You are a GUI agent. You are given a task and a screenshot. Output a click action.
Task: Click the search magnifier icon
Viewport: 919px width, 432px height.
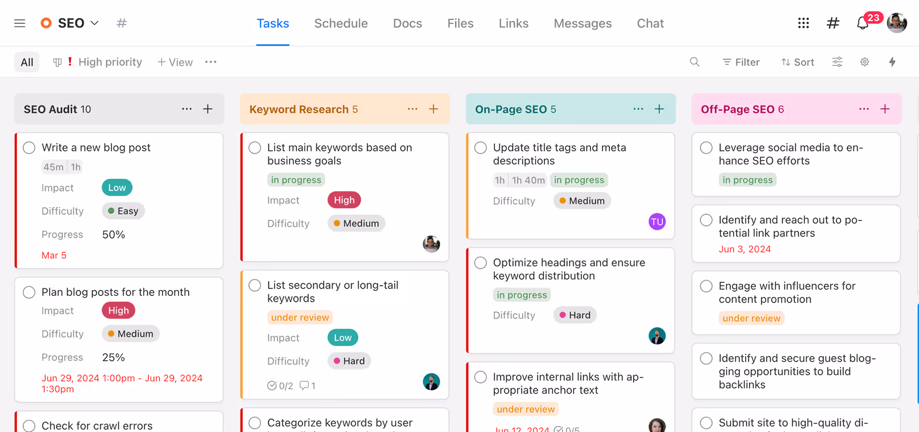695,62
